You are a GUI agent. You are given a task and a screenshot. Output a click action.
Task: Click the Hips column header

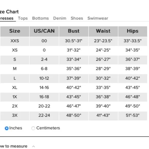click(133, 31)
